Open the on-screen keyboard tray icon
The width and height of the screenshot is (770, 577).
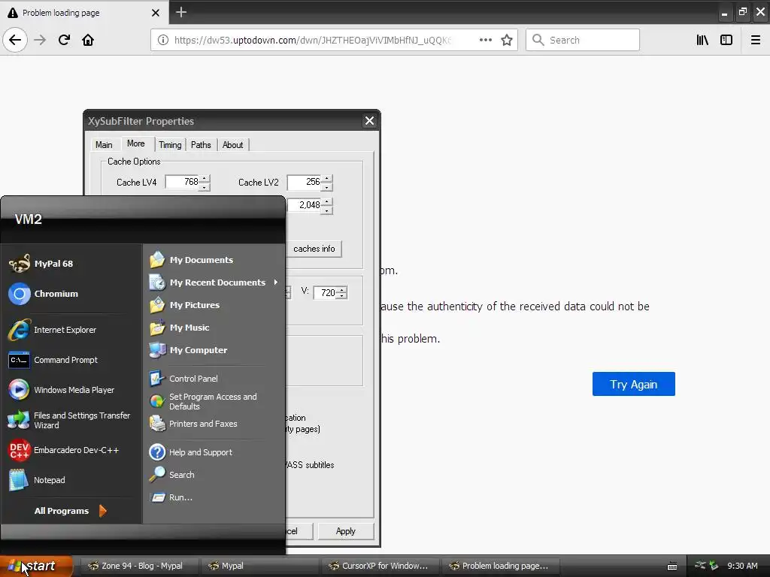click(x=672, y=566)
